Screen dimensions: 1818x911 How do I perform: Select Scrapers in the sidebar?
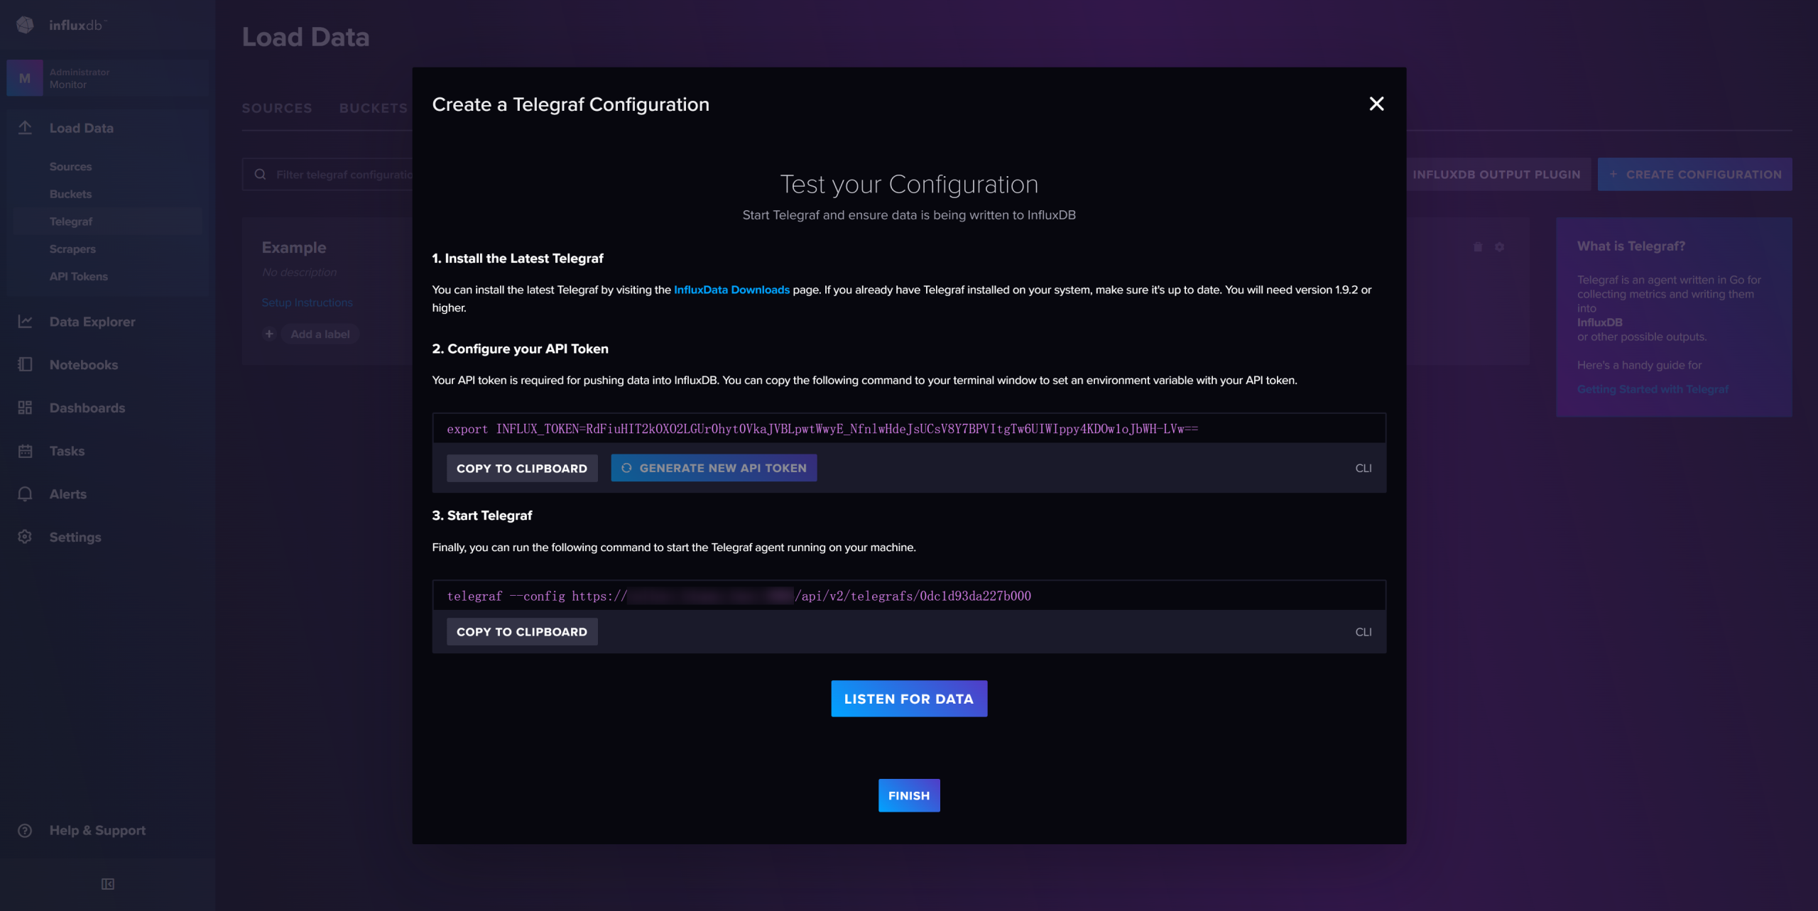[x=72, y=249]
